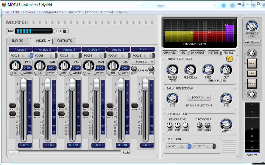Select the BAL radio button on Analog 1
The image size is (265, 165).
tap(11, 73)
